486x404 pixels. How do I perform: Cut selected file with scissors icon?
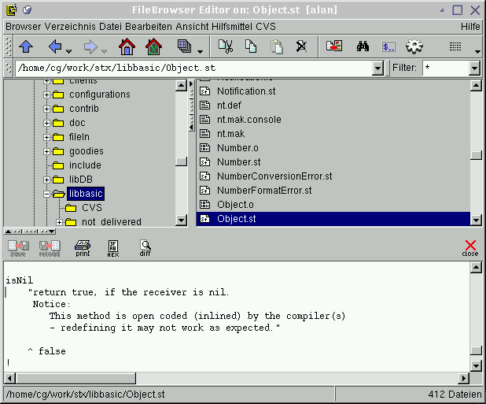pyautogui.click(x=226, y=46)
